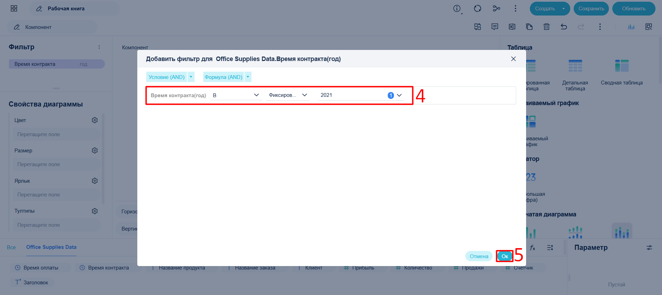
Task: Click the delete trash icon in toolbar
Action: point(546,27)
